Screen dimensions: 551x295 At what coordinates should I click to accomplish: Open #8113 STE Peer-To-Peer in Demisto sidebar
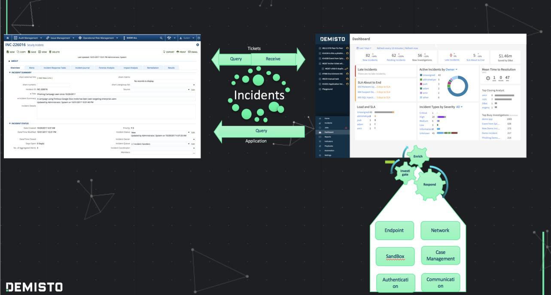click(333, 48)
